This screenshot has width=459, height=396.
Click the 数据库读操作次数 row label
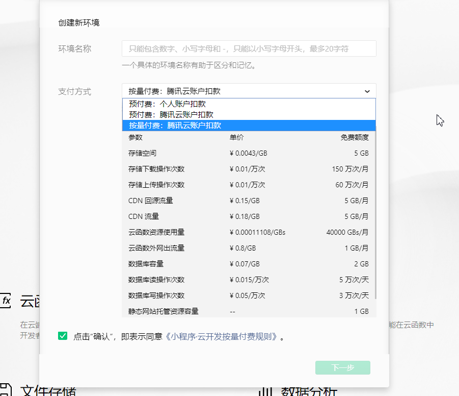click(x=156, y=280)
